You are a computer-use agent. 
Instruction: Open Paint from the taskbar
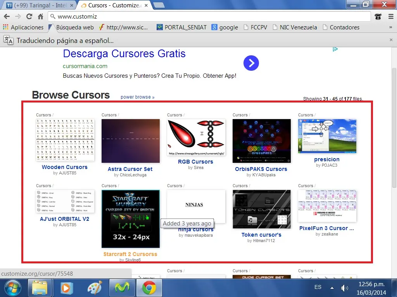95,288
